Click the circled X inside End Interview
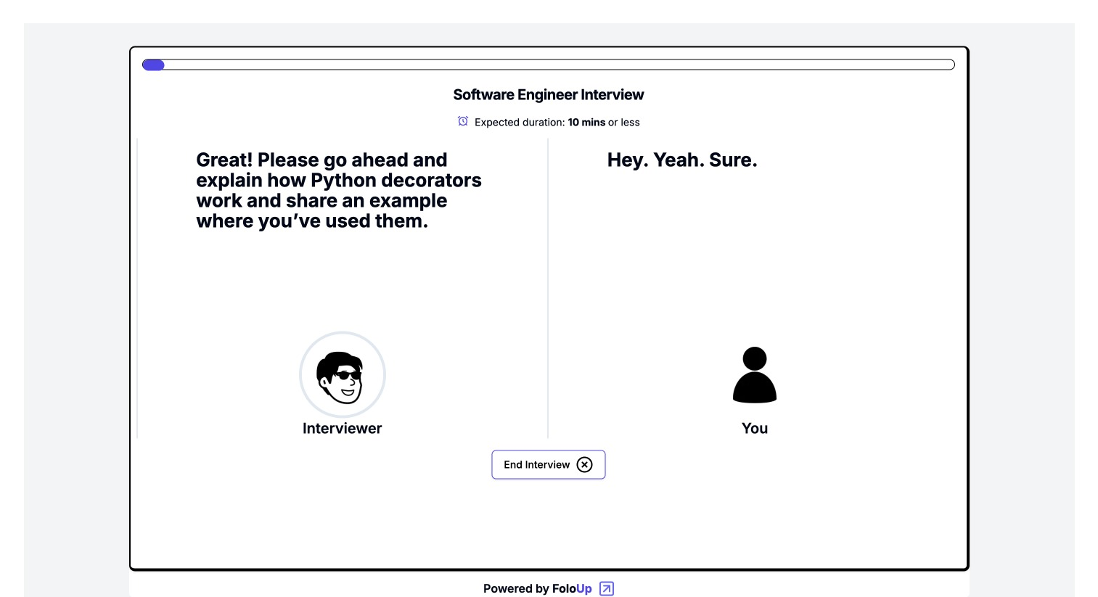Viewport: 1098px width, 597px height. [x=584, y=464]
